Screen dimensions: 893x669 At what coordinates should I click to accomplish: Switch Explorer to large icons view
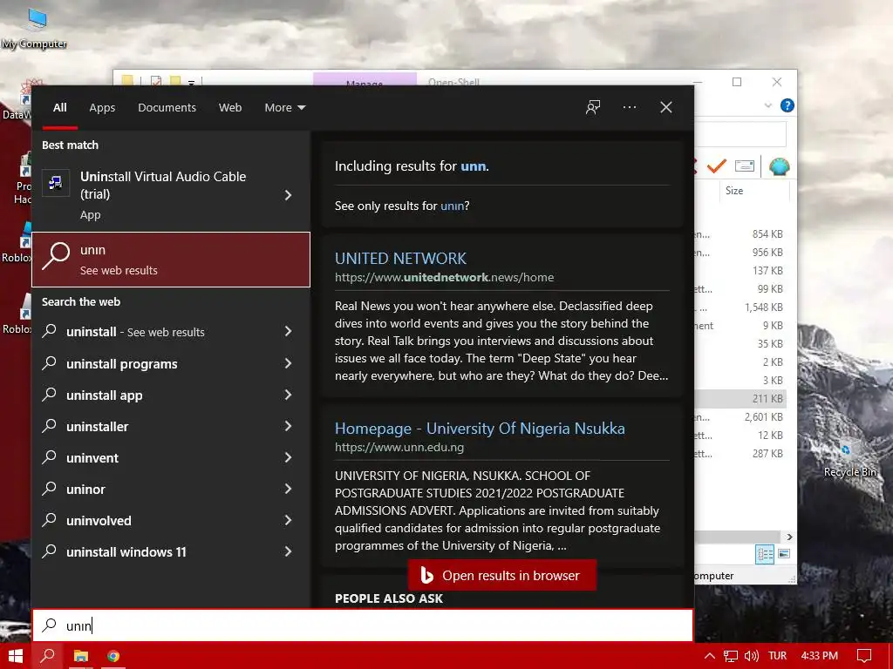point(784,554)
